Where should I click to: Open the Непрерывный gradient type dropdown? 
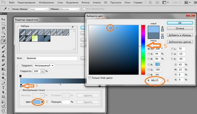[44, 66]
